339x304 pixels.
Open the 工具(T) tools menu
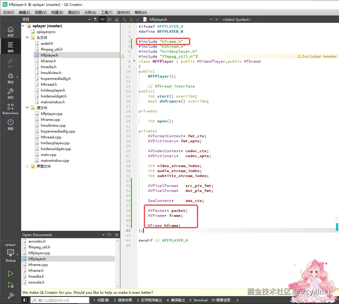(107, 12)
